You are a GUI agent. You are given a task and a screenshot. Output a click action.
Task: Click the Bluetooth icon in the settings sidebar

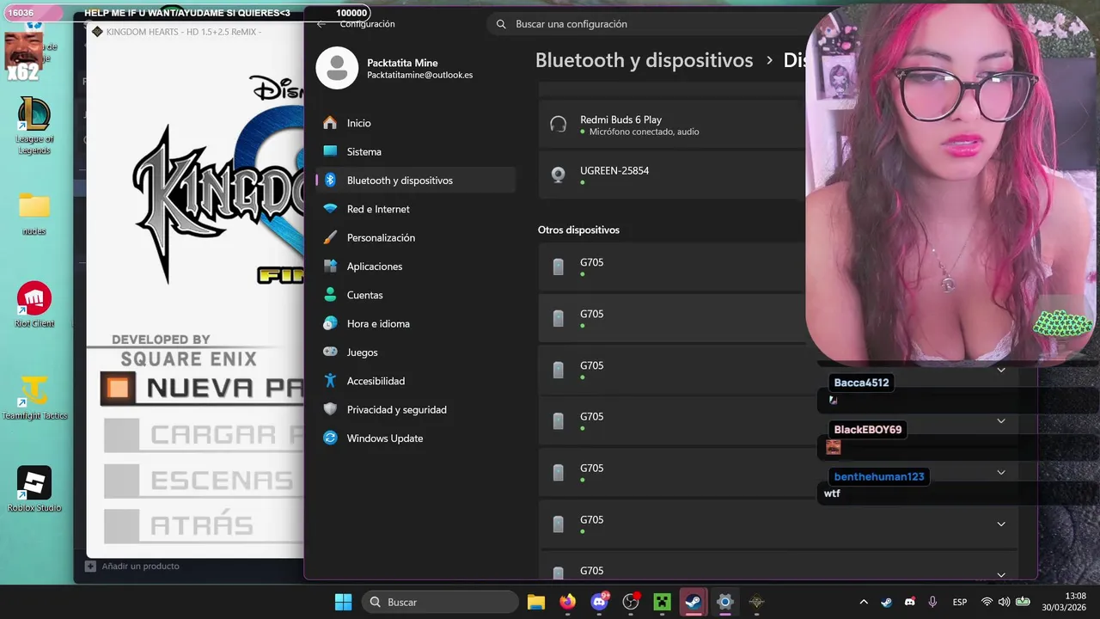click(330, 181)
